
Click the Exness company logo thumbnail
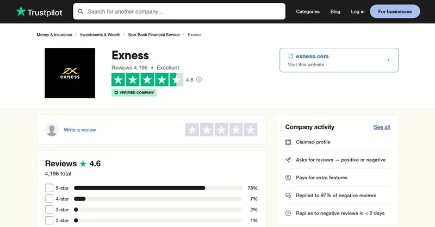(70, 73)
